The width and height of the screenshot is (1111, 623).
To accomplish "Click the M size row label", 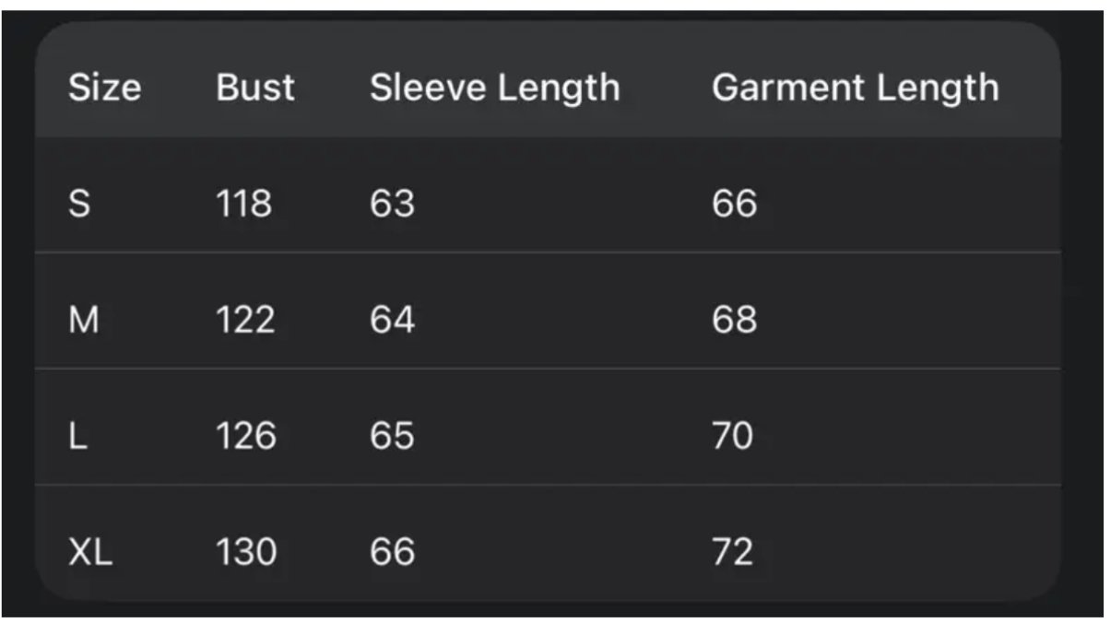I will 84,321.
